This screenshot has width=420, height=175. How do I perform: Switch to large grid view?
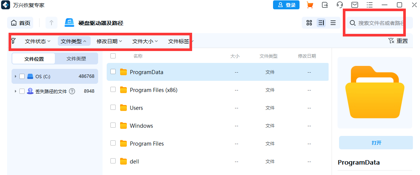309,23
